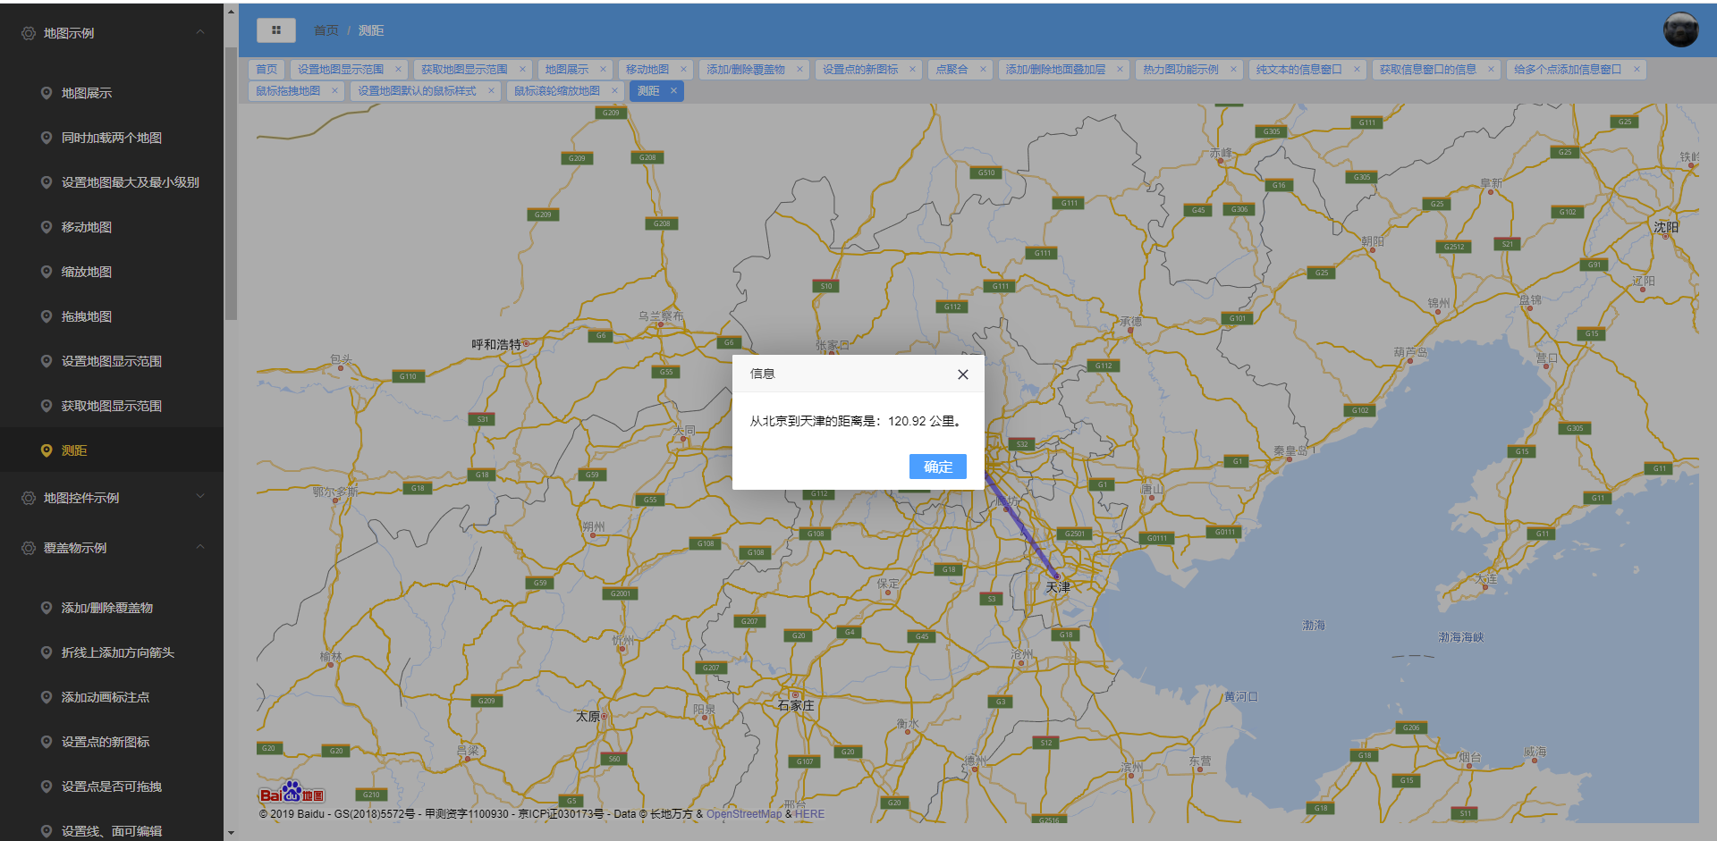Close the 获取地图显示范围 tab
Image resolution: width=1717 pixels, height=841 pixels.
tap(522, 69)
